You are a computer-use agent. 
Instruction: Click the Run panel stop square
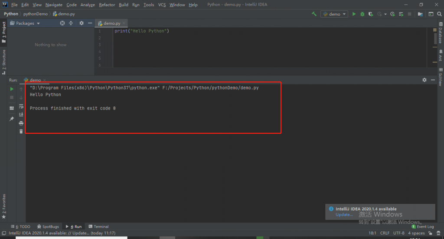(x=12, y=97)
